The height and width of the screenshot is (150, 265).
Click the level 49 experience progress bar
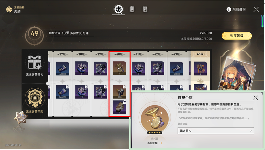coord(130,36)
